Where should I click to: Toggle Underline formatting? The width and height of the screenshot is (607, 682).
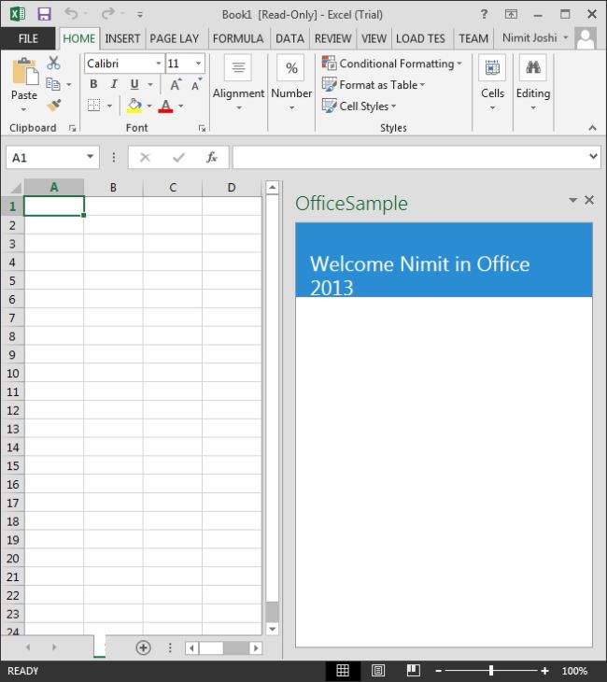point(134,84)
